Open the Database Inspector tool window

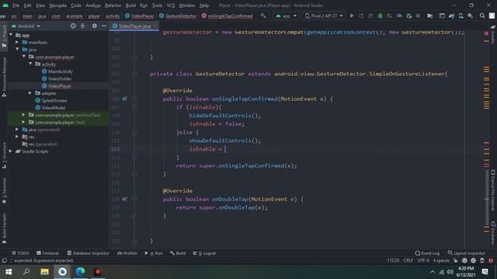click(x=88, y=253)
